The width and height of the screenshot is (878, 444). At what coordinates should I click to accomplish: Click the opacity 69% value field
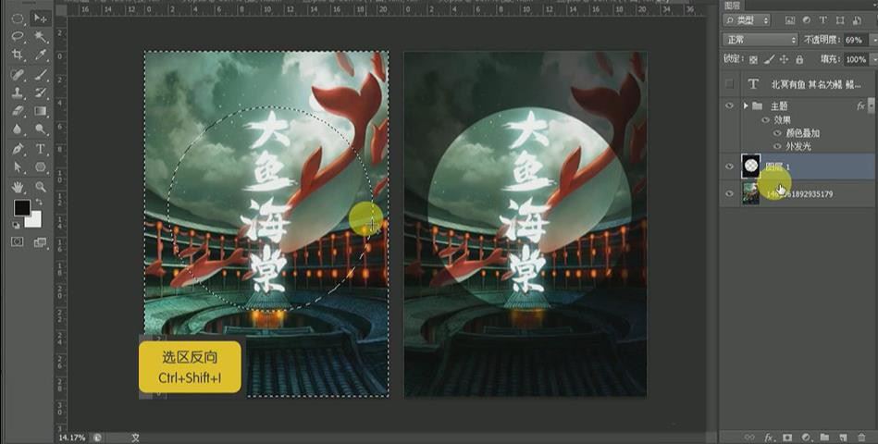click(x=856, y=40)
